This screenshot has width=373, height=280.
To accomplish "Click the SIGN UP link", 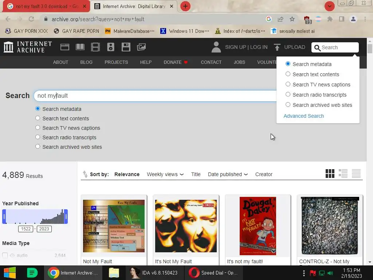I will pyautogui.click(x=236, y=47).
